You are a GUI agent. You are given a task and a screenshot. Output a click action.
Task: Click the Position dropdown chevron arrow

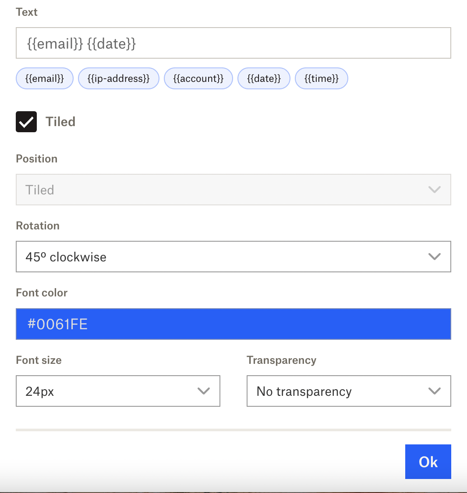coord(434,190)
